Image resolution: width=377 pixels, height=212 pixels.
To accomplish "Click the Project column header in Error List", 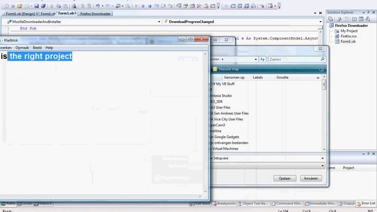I will point(348,168).
